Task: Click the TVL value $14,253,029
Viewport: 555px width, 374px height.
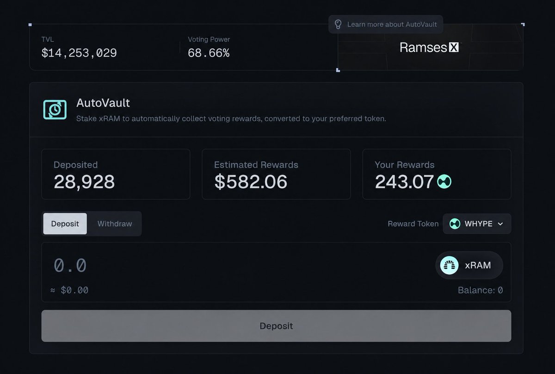Action: click(79, 53)
